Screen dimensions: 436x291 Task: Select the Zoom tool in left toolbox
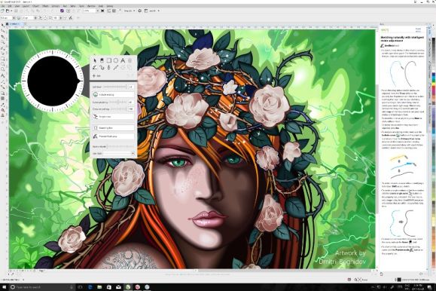pyautogui.click(x=2, y=42)
